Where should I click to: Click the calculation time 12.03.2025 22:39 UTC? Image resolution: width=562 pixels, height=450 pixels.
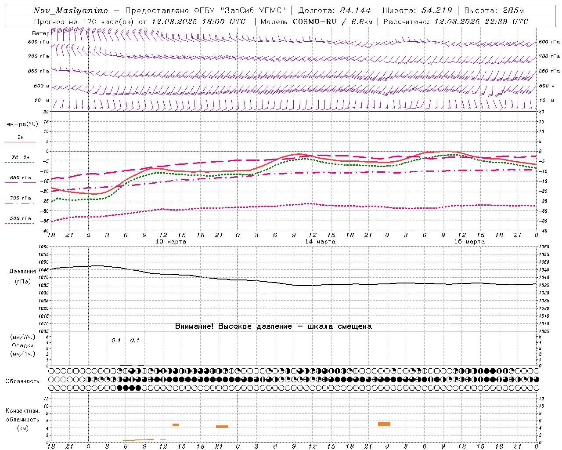point(481,22)
